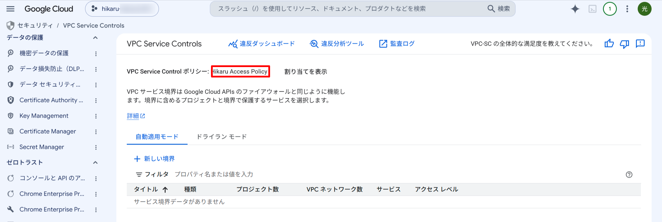Open the 詳細 learn more link
662x222 pixels.
[136, 116]
